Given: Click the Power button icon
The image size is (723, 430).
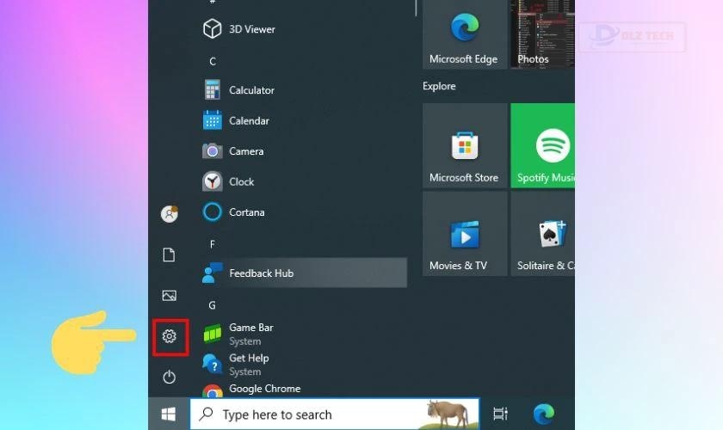Looking at the screenshot, I should click(170, 377).
